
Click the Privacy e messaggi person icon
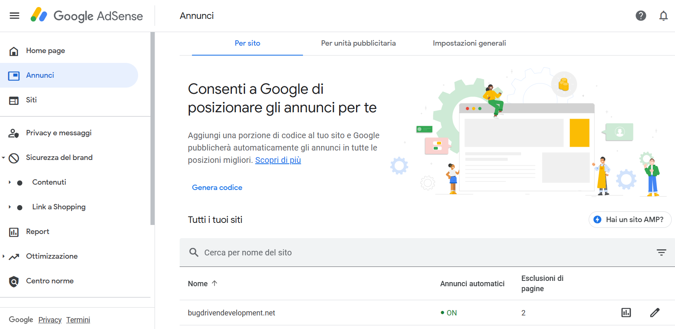14,133
